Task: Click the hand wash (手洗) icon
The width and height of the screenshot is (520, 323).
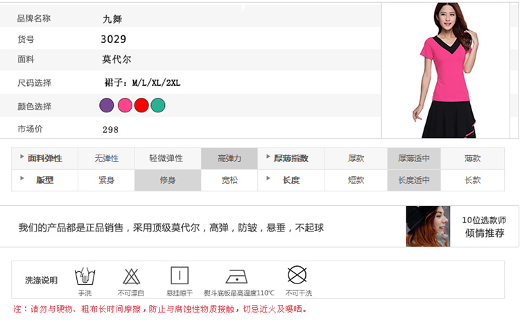Action: pos(85,276)
